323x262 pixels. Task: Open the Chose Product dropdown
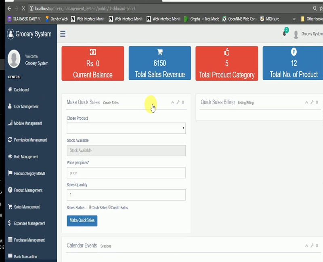coord(126,128)
